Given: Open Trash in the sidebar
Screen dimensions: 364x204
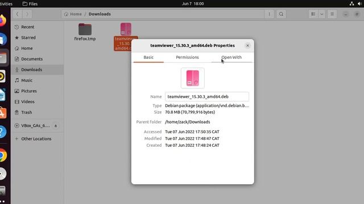Looking at the screenshot, I should [37, 112].
